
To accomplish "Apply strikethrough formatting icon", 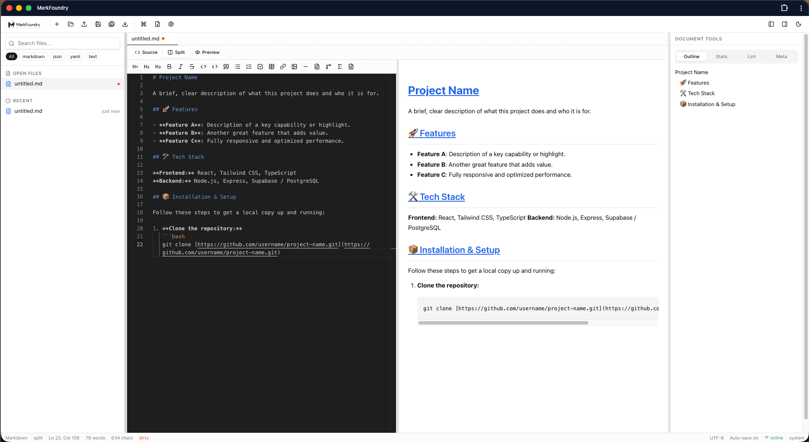I will tap(192, 67).
